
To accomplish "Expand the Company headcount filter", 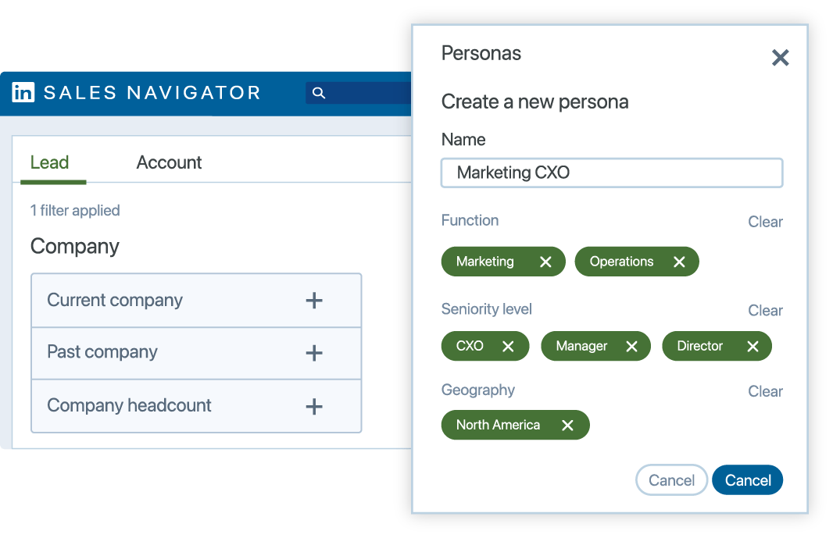I will [x=314, y=406].
